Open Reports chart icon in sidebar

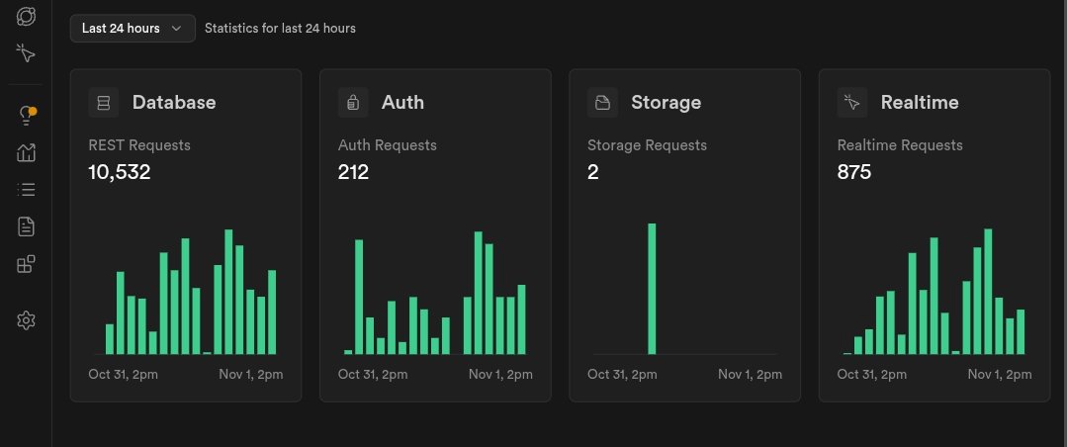pyautogui.click(x=26, y=152)
